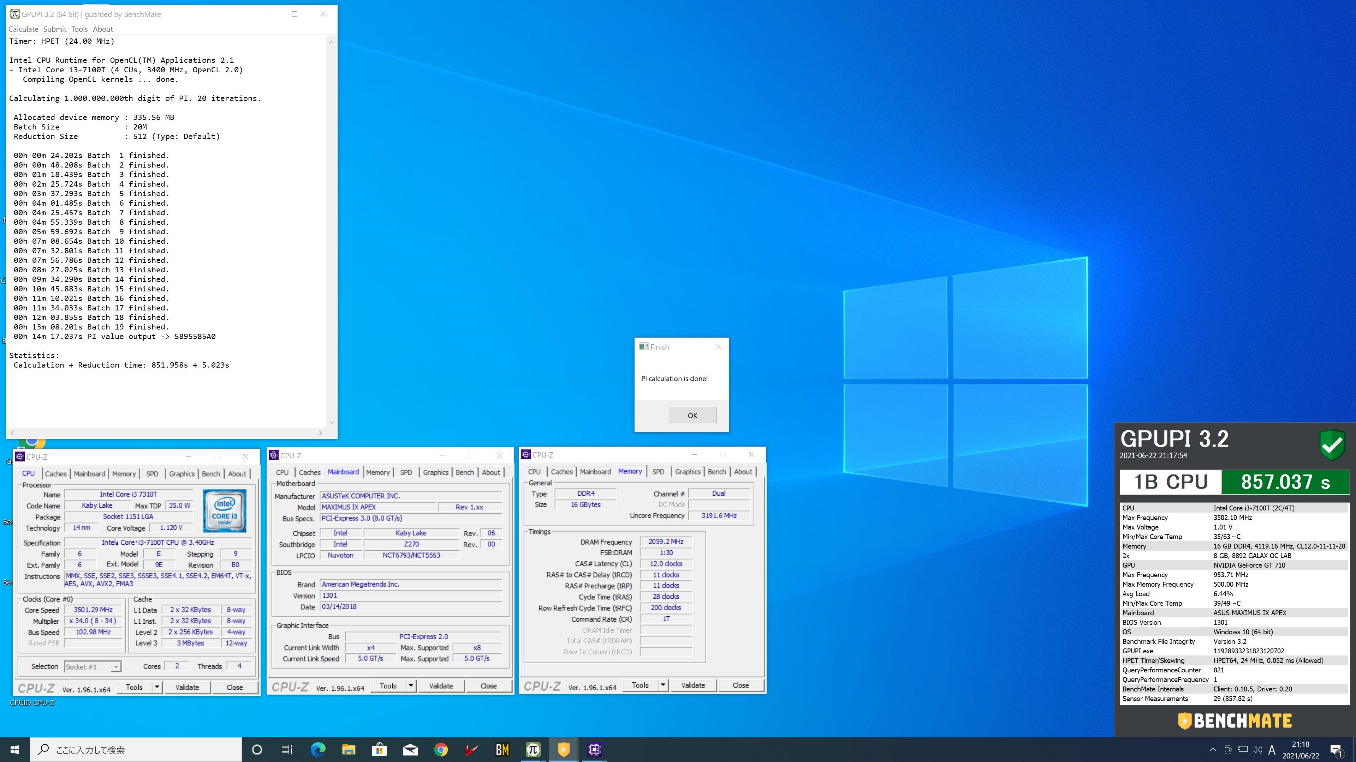Switch to BenchMate shield taskbar icon
This screenshot has height=762, width=1356.
(x=564, y=749)
